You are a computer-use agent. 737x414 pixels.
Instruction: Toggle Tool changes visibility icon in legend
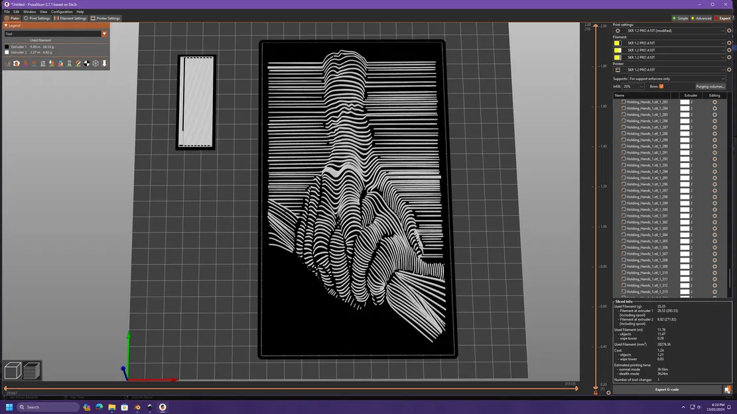52,64
